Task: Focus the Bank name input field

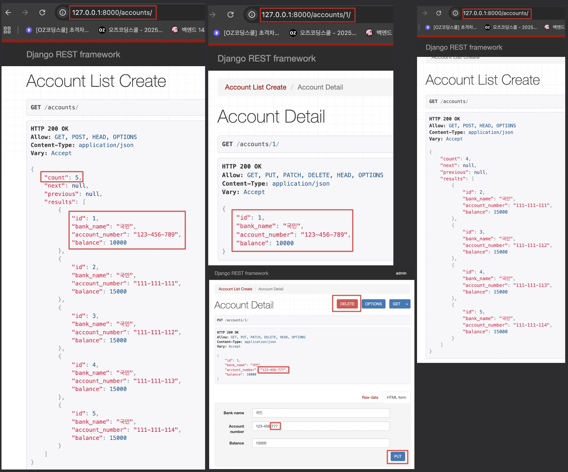Action: 321,413
